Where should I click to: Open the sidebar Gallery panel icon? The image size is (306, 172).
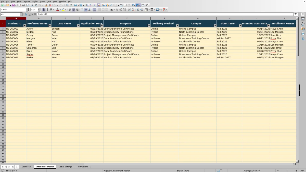[x=303, y=29]
